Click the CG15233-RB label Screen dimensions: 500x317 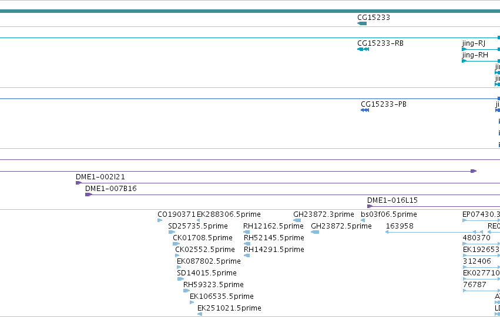(x=380, y=43)
